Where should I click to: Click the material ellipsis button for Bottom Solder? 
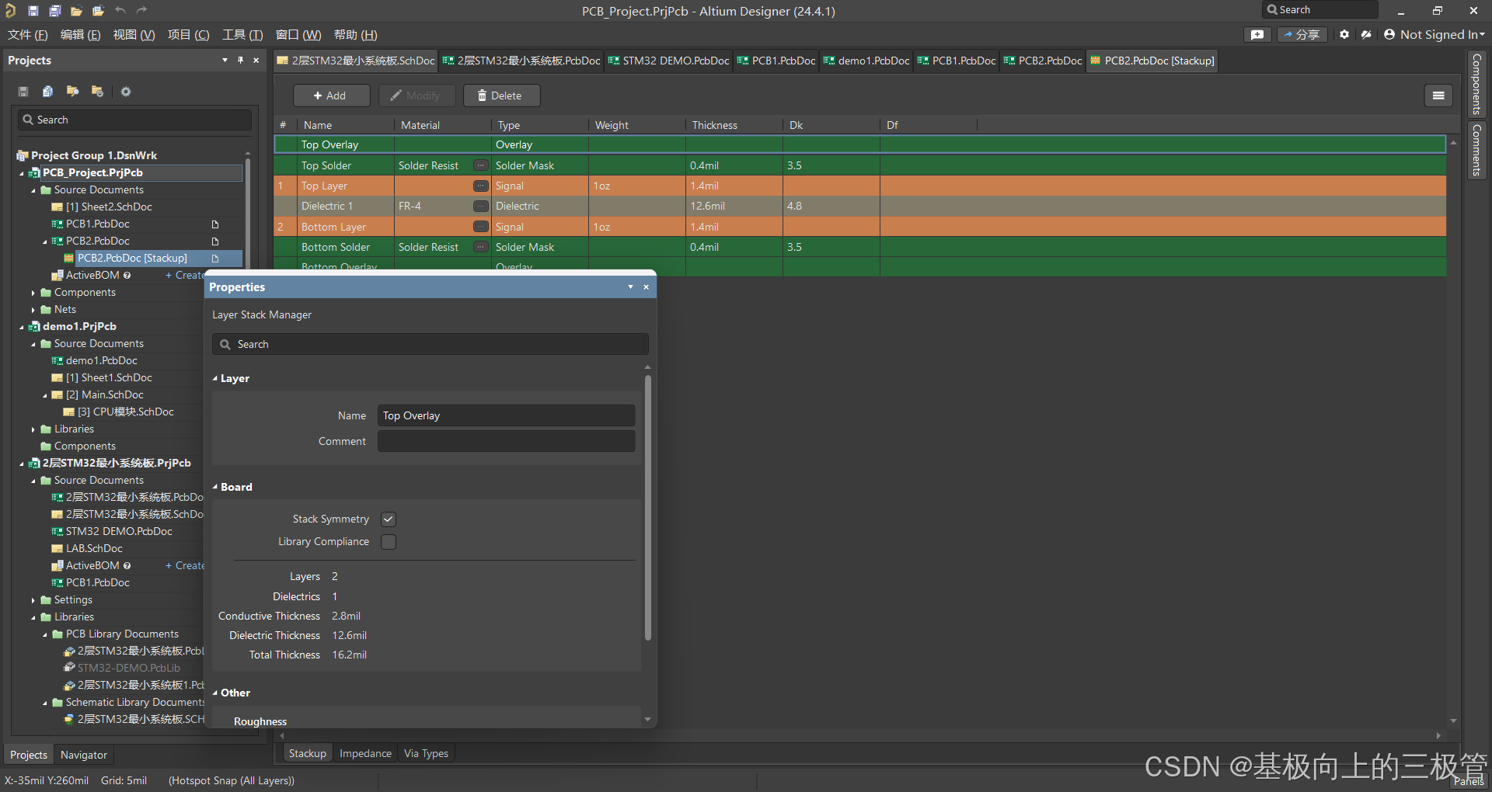coord(481,247)
